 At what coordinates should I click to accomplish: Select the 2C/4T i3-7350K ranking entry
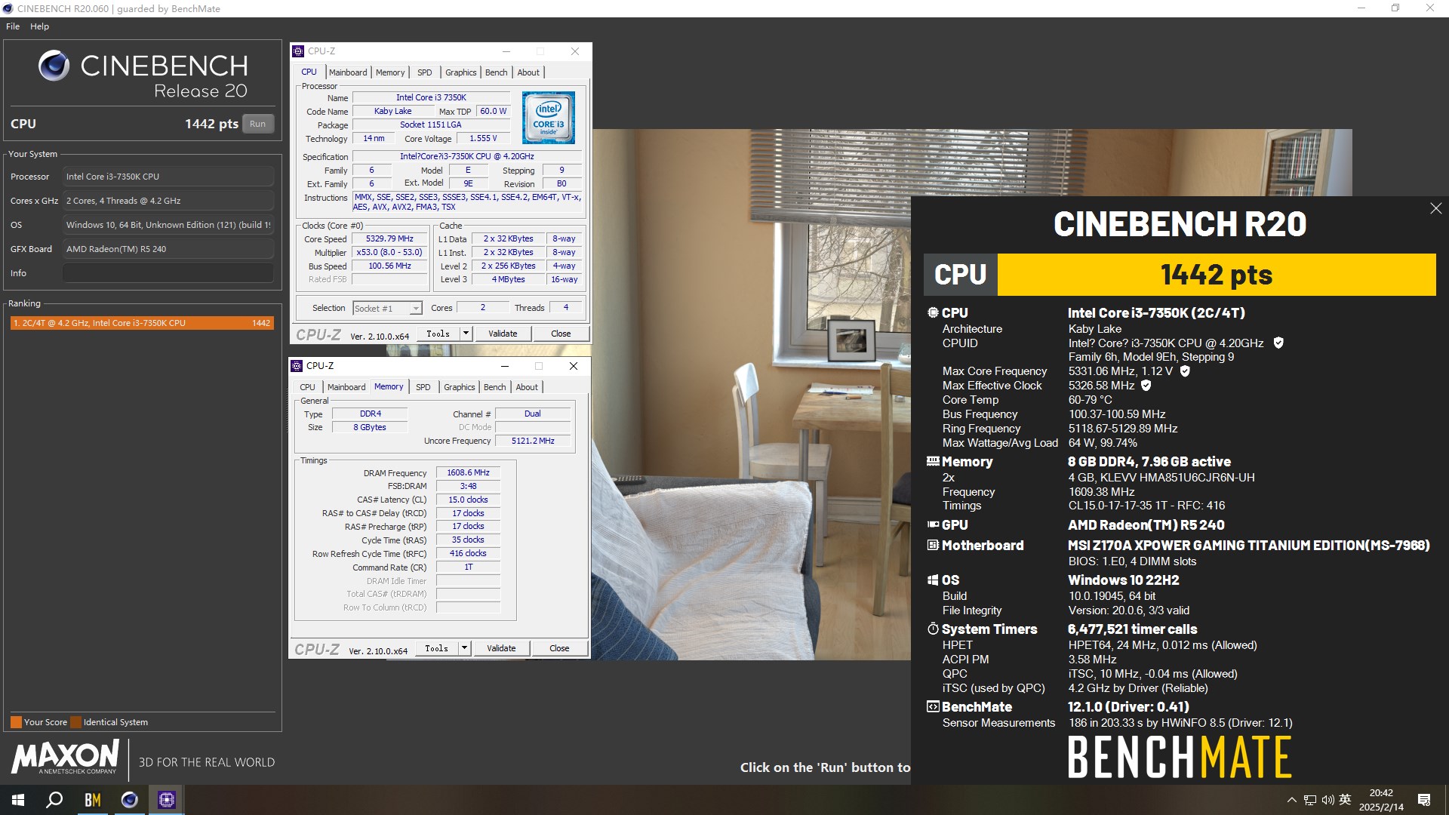tap(142, 323)
